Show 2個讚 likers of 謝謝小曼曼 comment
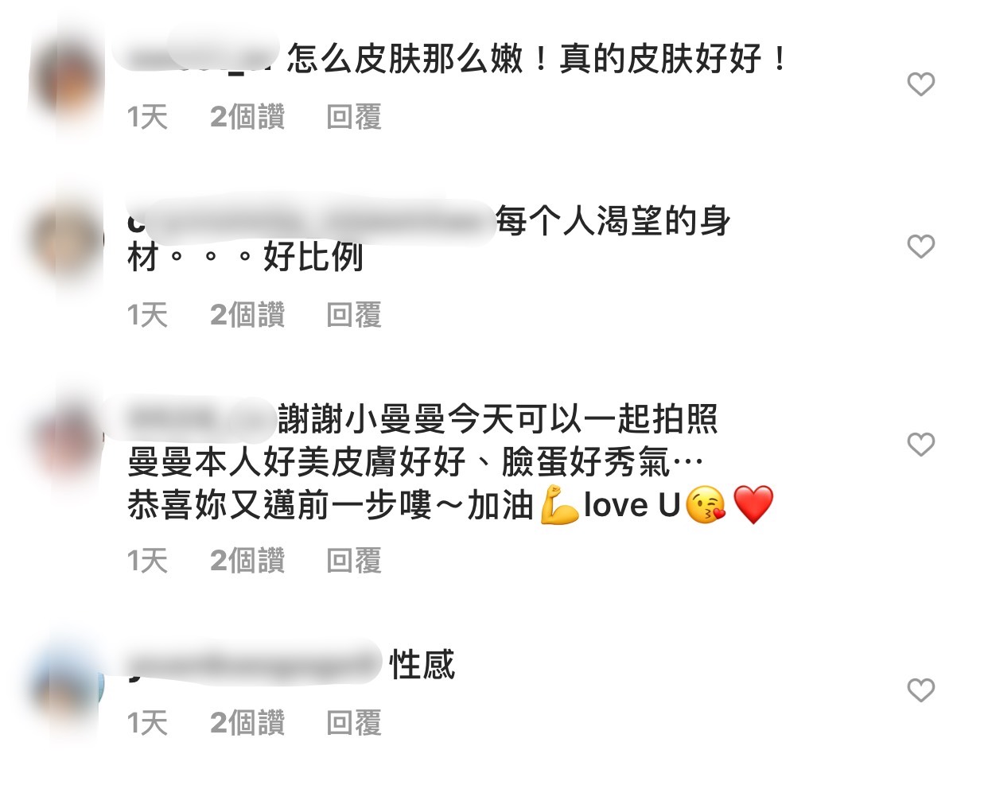 tap(247, 561)
